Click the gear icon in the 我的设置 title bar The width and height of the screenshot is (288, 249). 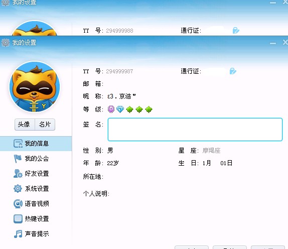pyautogui.click(x=6, y=43)
